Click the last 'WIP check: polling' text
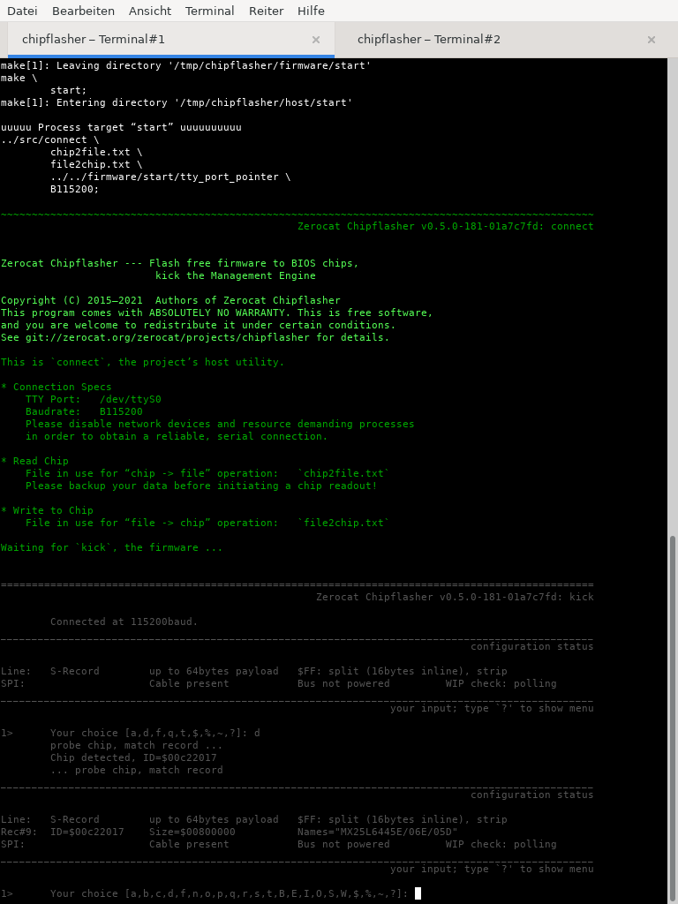Screen dimensions: 678x904 pyautogui.click(x=501, y=844)
